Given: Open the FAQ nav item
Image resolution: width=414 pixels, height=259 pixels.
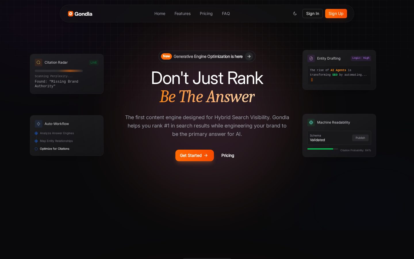Looking at the screenshot, I should pos(226,14).
